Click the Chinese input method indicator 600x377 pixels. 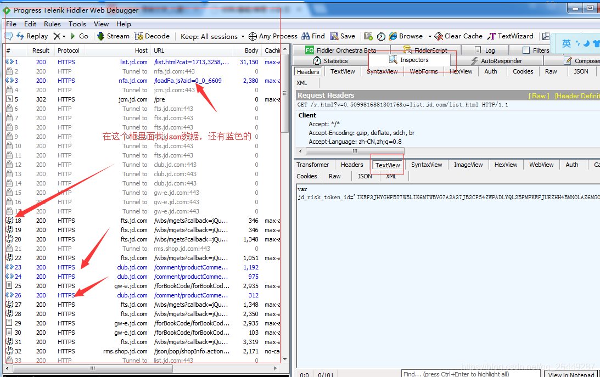coord(567,43)
